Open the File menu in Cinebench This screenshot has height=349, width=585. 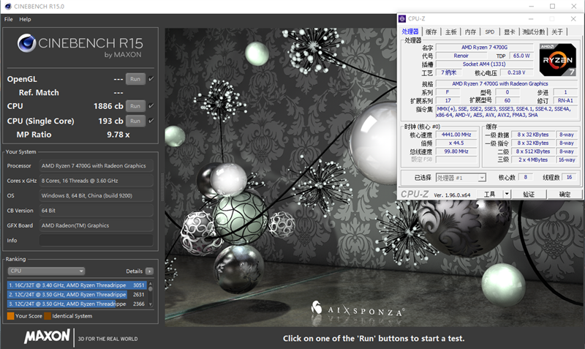coord(9,19)
